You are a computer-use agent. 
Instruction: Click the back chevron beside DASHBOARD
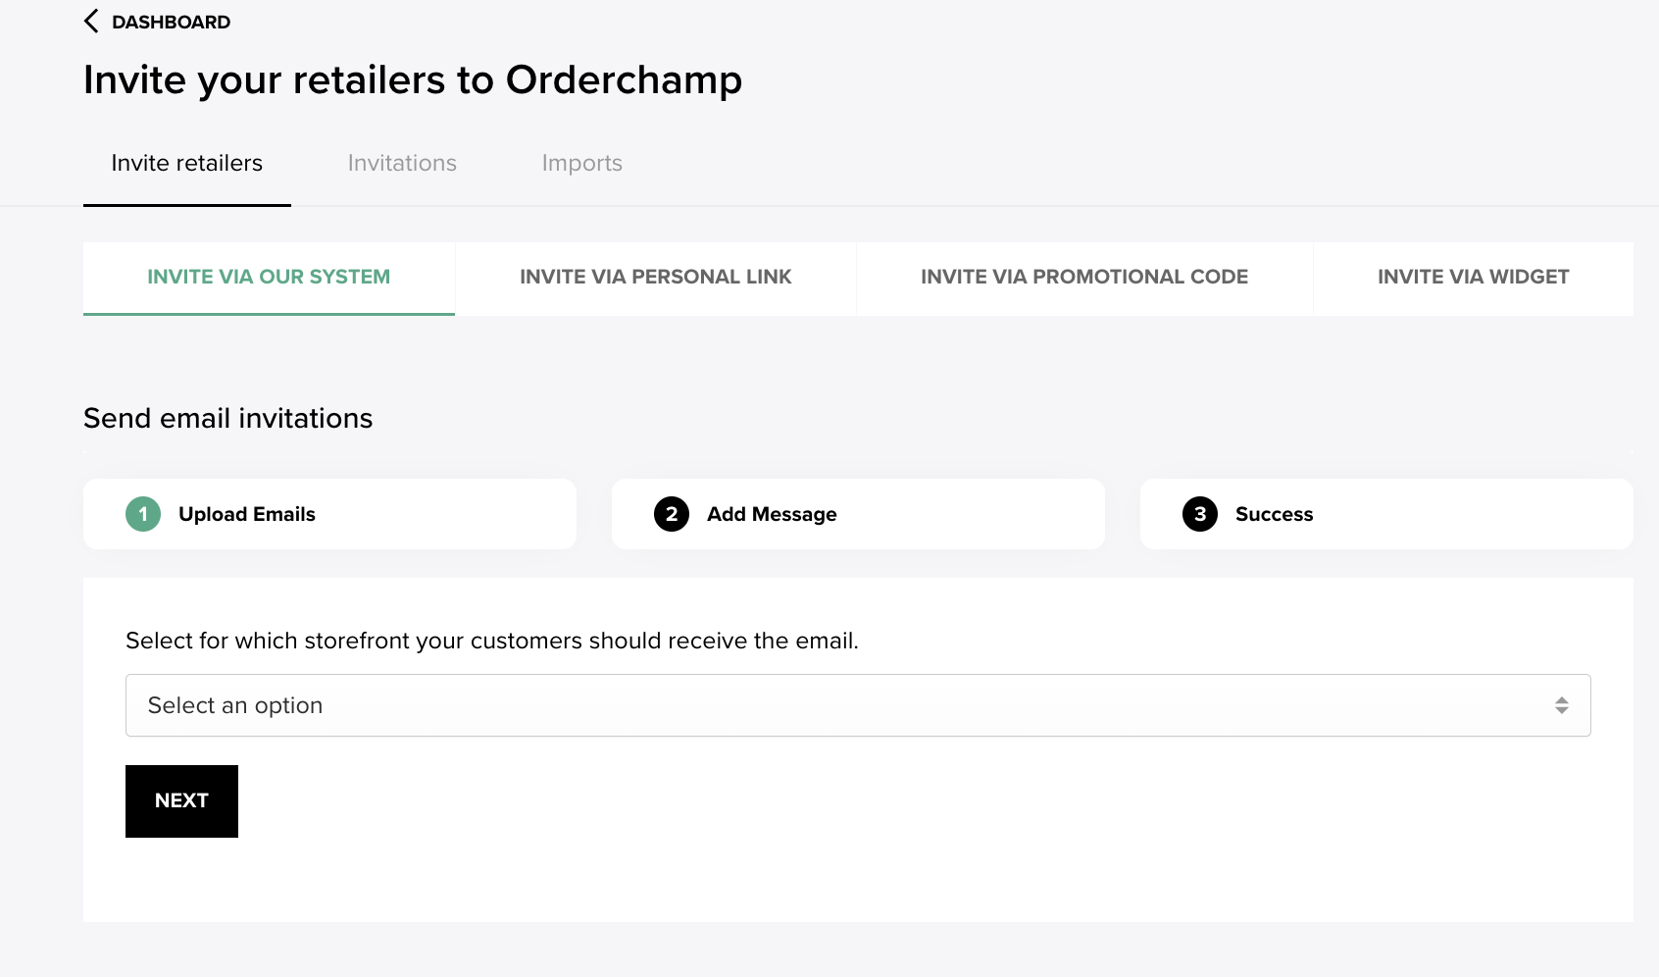[x=91, y=22]
